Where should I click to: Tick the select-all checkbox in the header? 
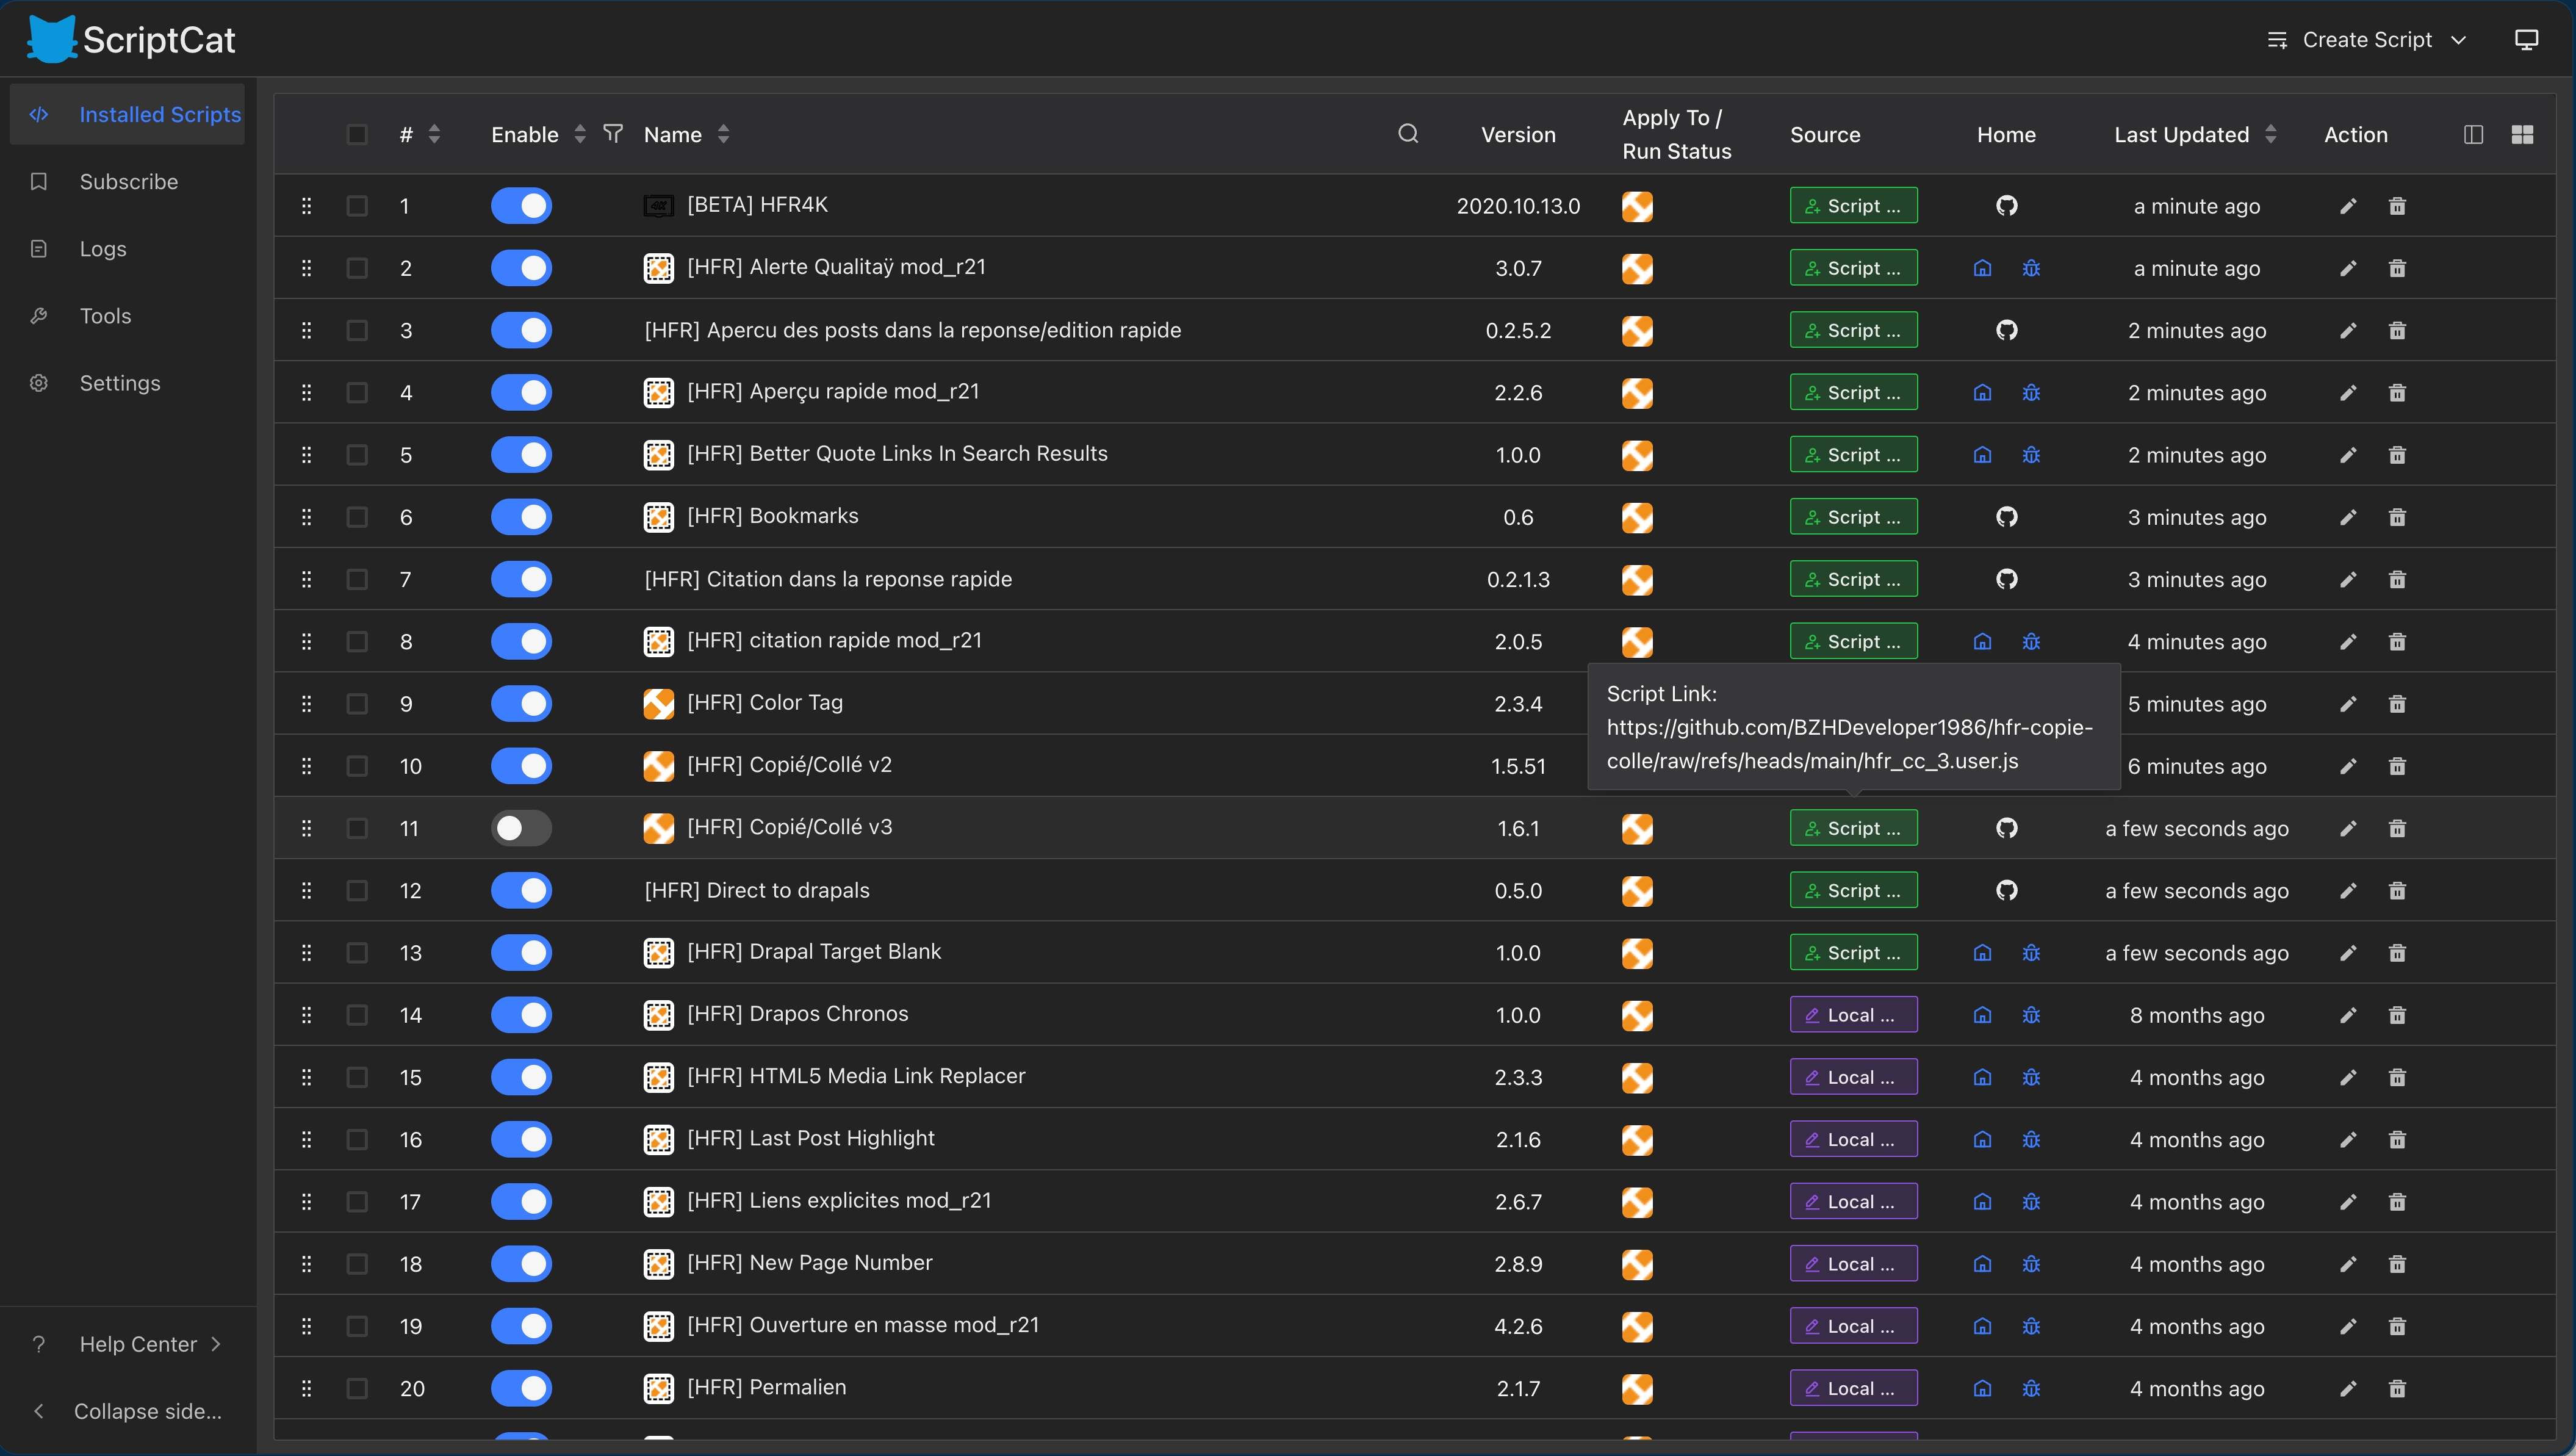[357, 134]
